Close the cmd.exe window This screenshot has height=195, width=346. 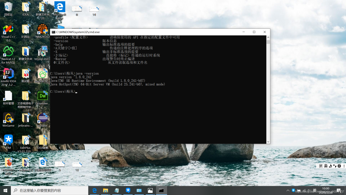coord(265,32)
